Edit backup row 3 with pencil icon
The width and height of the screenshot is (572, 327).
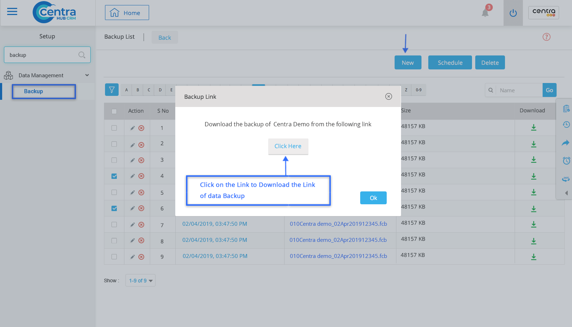(133, 160)
